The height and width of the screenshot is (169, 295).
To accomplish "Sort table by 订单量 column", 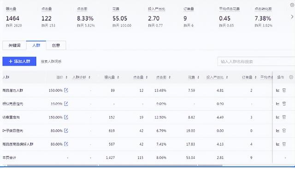I will (x=255, y=77).
